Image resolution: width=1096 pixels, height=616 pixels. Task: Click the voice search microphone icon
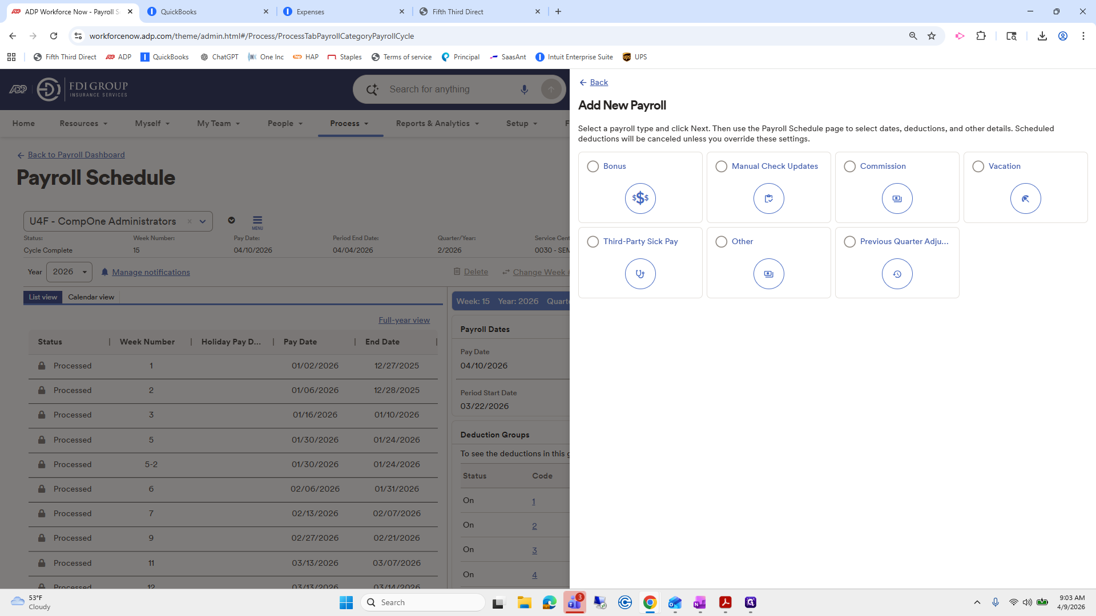[524, 90]
